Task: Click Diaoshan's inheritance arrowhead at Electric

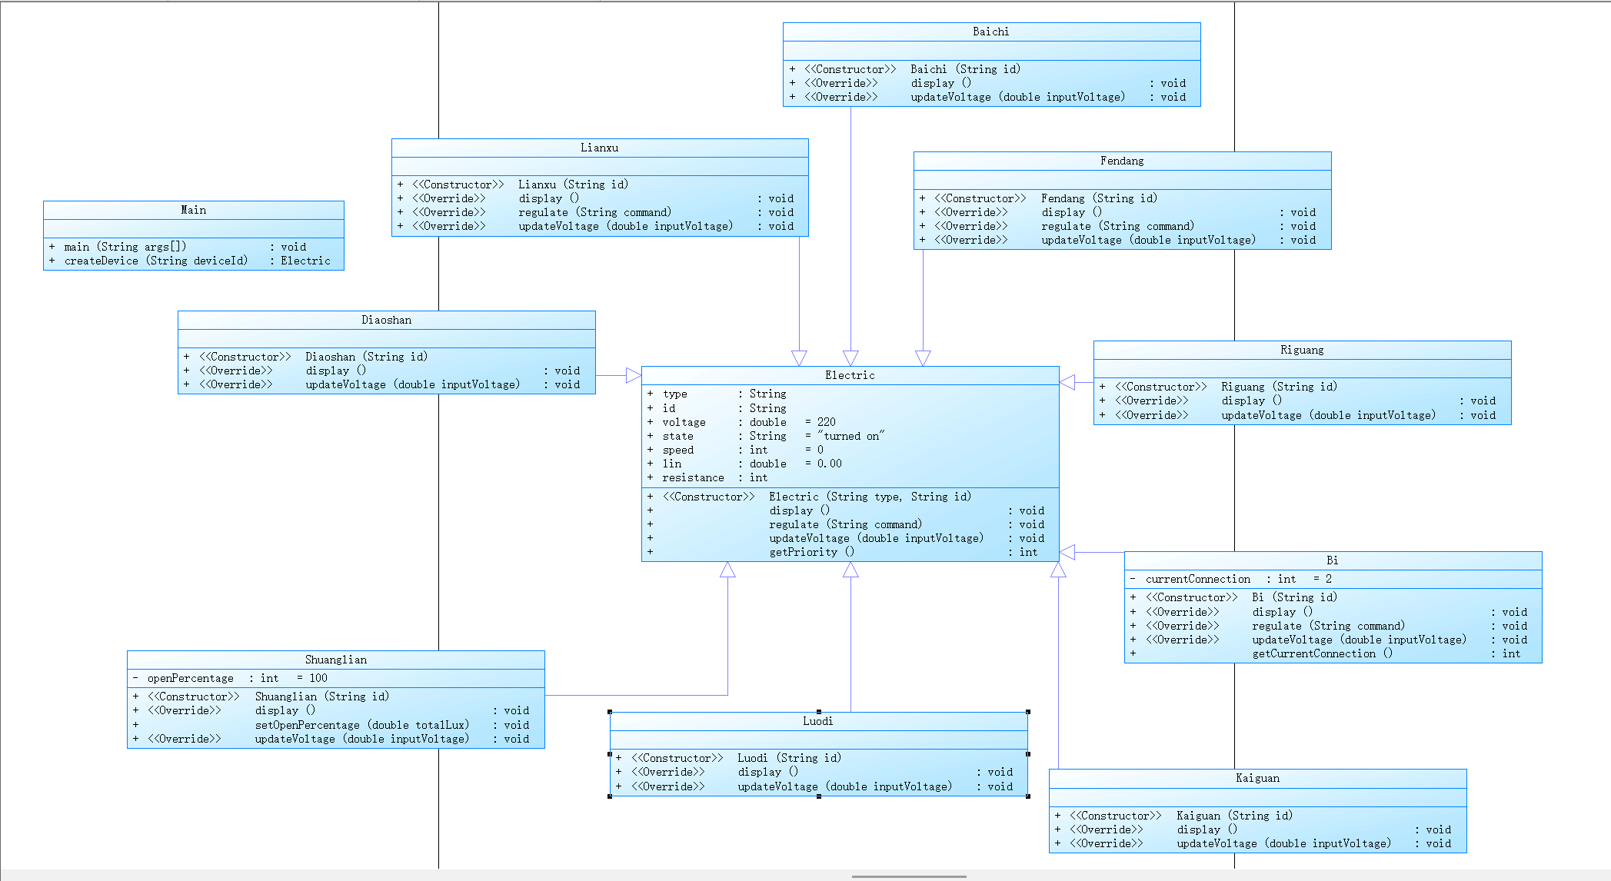Action: (x=634, y=375)
